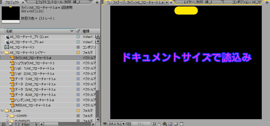Click the 68.2 % magnification value
The width and height of the screenshot is (270, 126).
115,124
